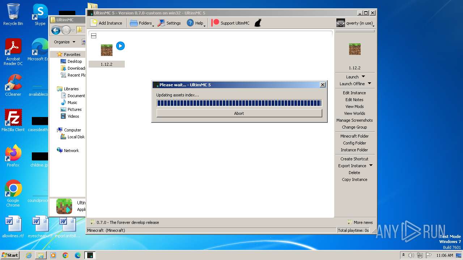Click the eyescheap.rtf desktop file
463x260 pixels.
(40, 227)
